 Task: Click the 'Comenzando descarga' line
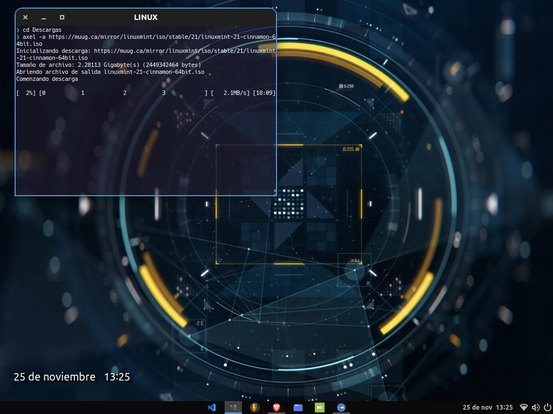coord(48,79)
